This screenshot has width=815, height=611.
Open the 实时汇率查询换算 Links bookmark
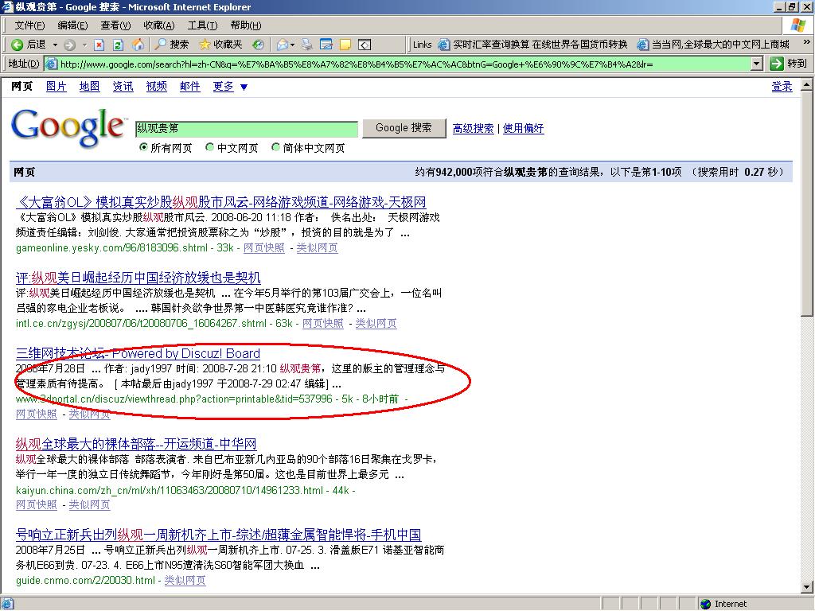pyautogui.click(x=532, y=45)
